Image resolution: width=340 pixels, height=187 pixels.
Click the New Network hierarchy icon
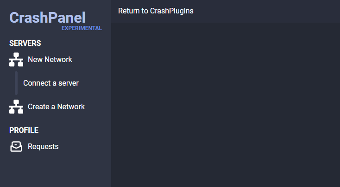click(16, 59)
